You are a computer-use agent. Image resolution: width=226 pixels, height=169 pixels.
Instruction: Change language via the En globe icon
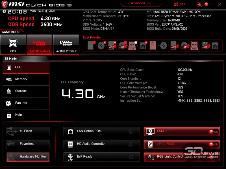click(208, 4)
